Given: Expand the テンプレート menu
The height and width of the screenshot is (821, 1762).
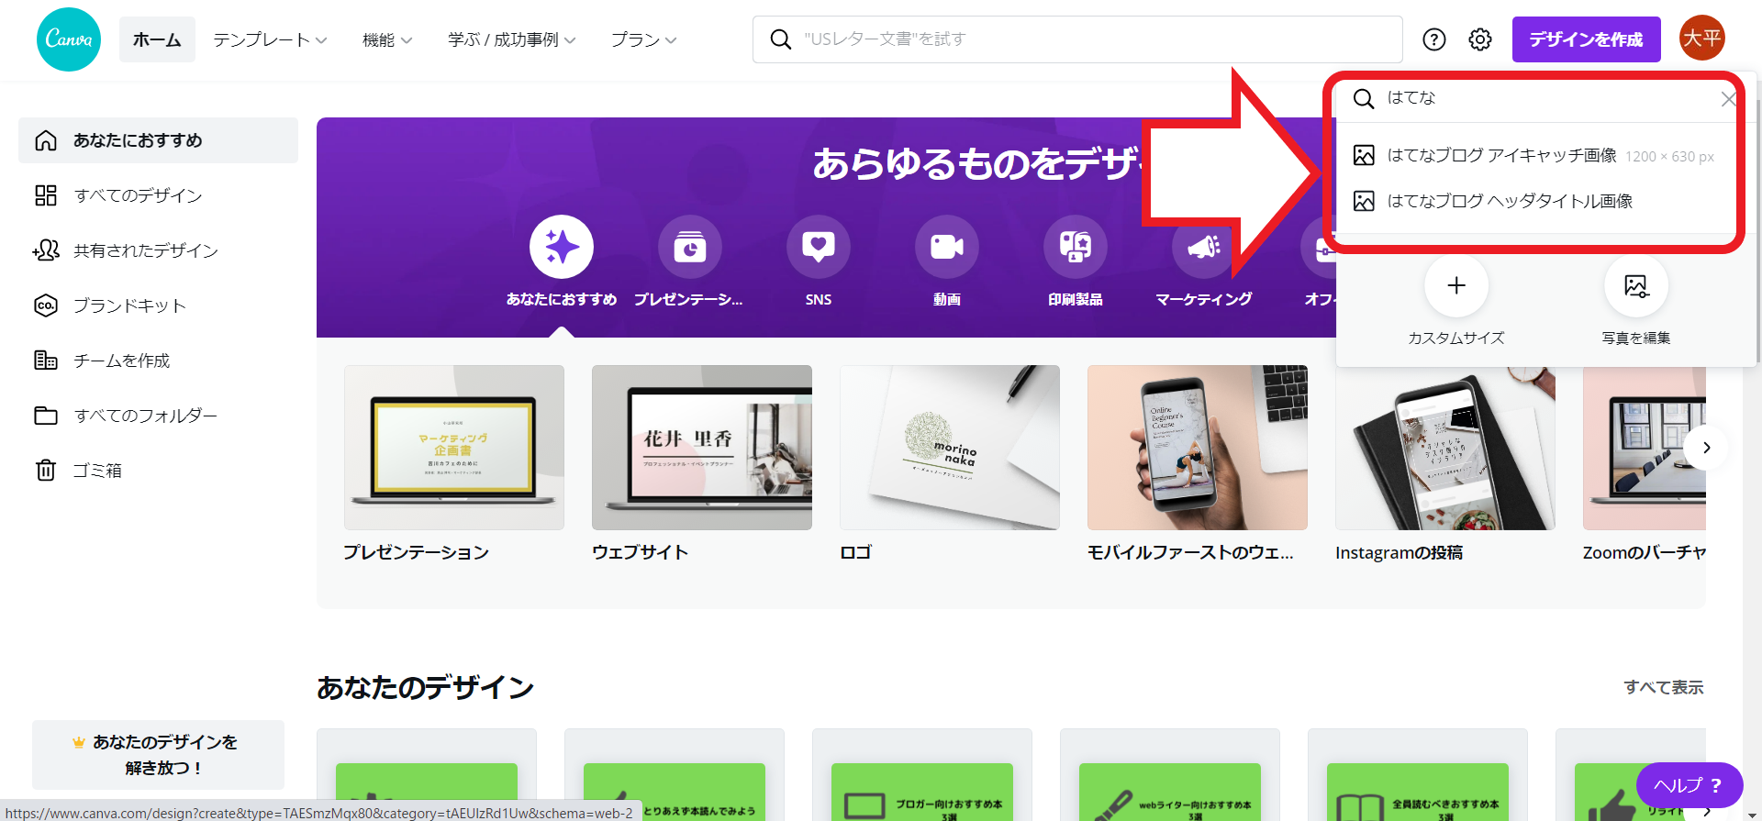Looking at the screenshot, I should pyautogui.click(x=270, y=39).
